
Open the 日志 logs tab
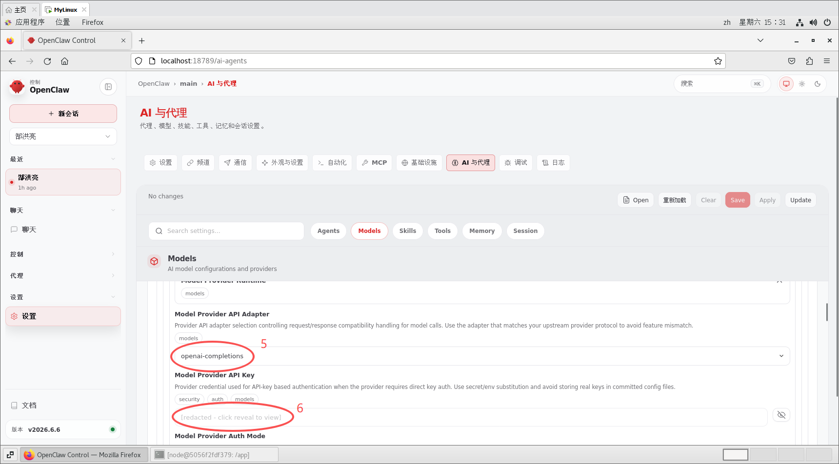point(553,163)
